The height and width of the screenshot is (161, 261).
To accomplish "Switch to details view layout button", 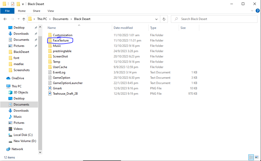I will click(x=251, y=157).
